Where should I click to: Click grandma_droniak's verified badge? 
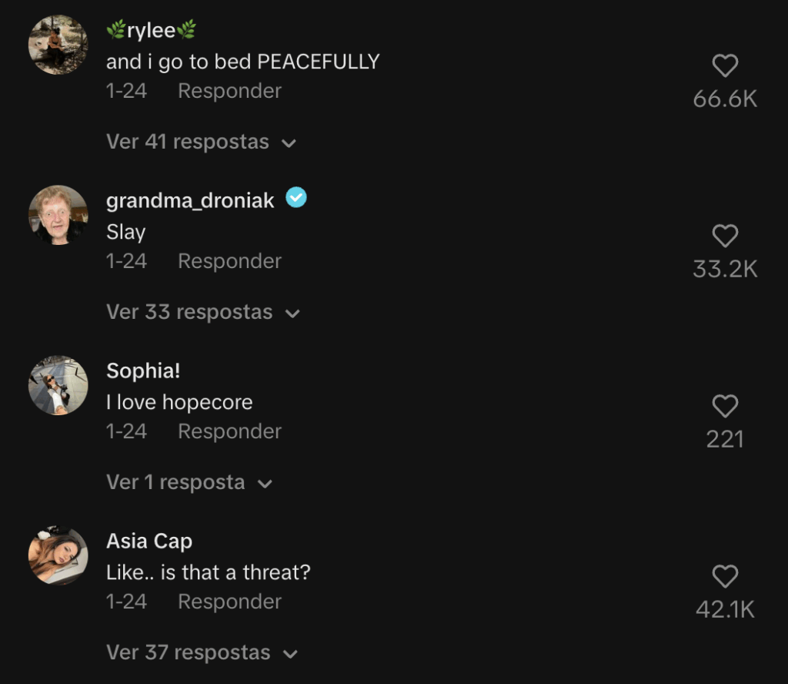[296, 199]
